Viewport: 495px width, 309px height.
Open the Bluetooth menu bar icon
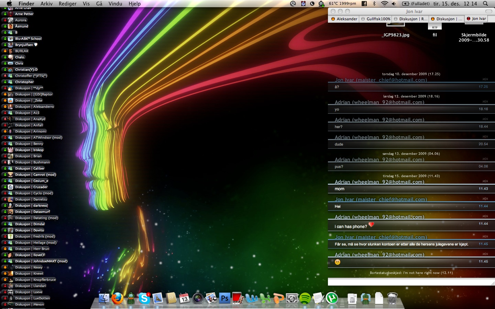[x=374, y=3]
